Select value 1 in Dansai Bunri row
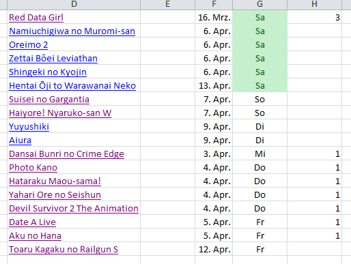Image resolution: width=351 pixels, height=264 pixels. tap(315, 154)
